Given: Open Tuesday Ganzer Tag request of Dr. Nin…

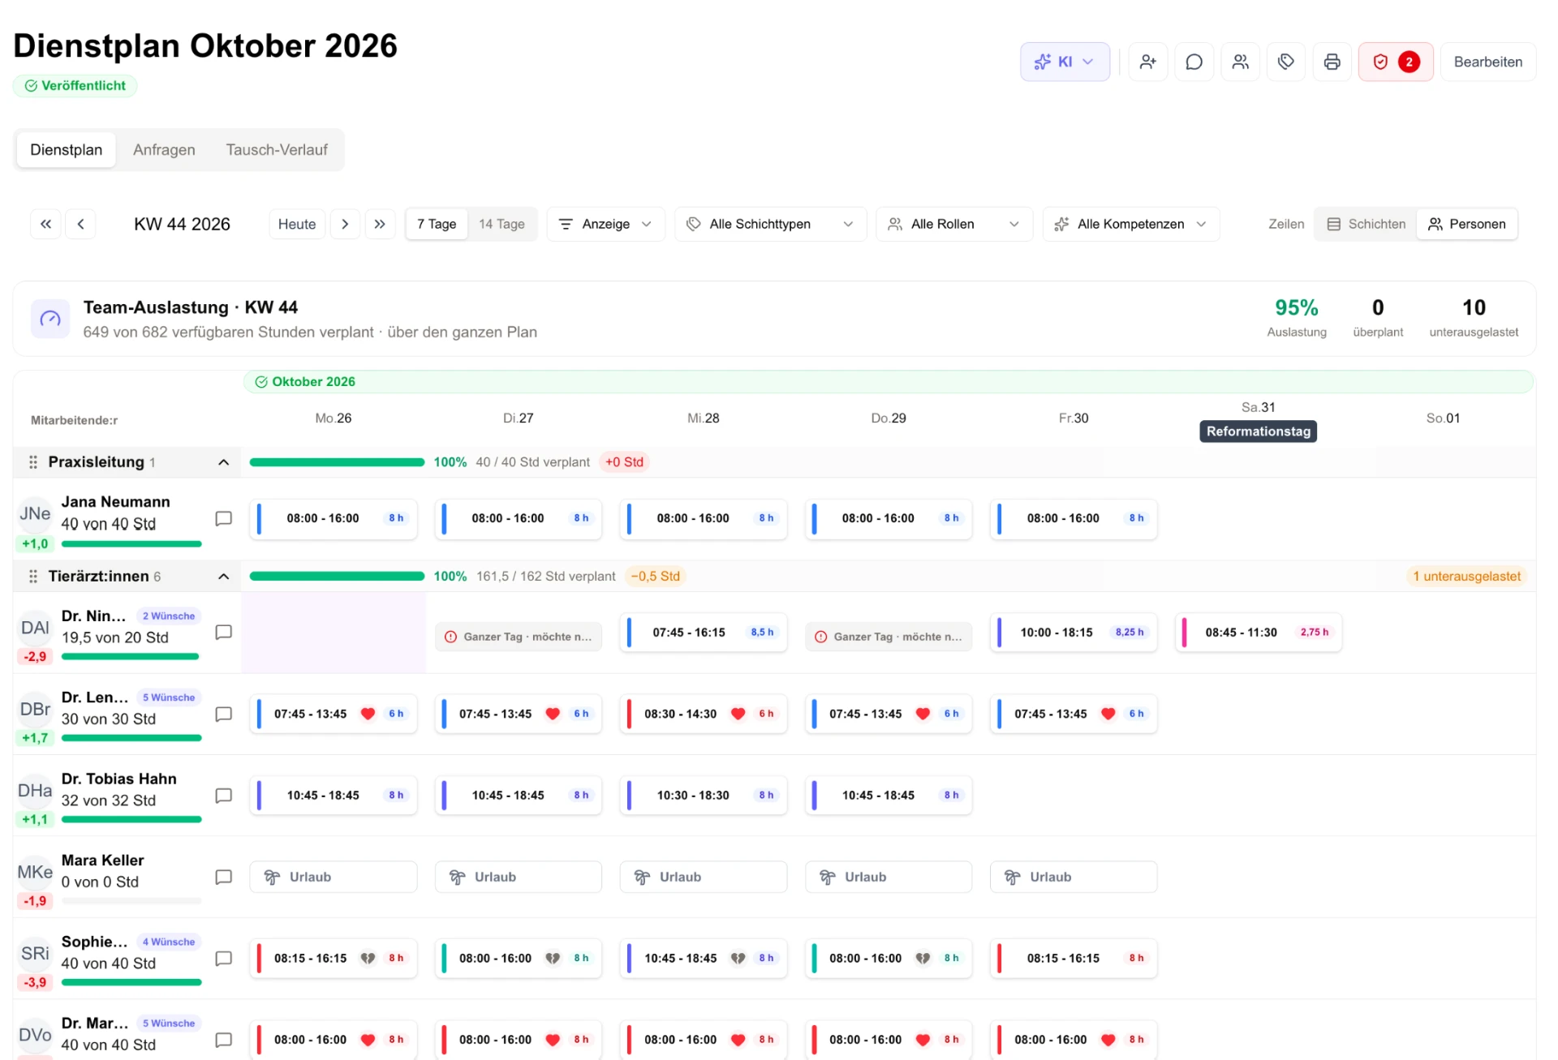Looking at the screenshot, I should (x=519, y=637).
